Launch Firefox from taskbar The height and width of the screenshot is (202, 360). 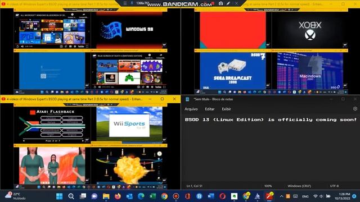pos(118,196)
